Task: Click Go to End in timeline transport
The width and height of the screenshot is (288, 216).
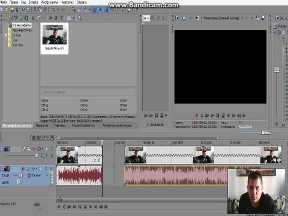Action: click(95, 206)
